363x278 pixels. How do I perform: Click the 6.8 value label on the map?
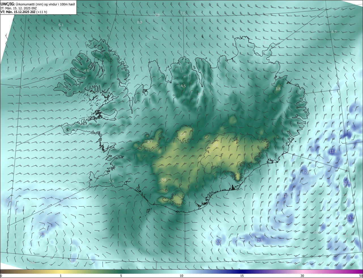tap(140, 22)
